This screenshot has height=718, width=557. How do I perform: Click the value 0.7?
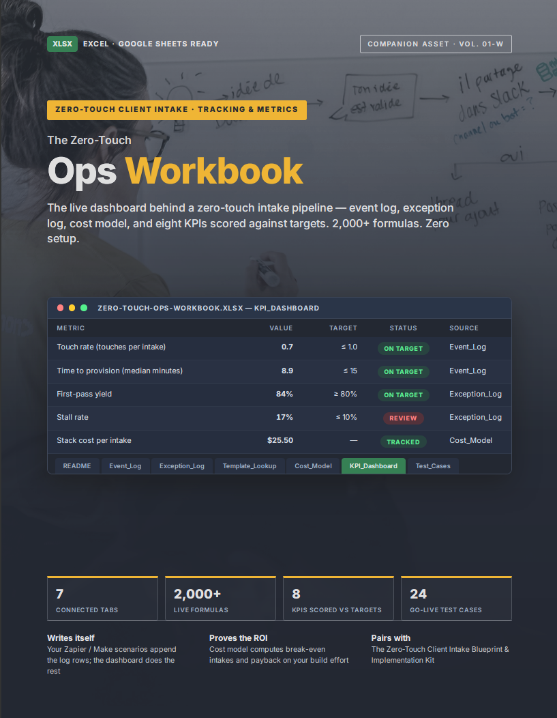[x=287, y=347]
